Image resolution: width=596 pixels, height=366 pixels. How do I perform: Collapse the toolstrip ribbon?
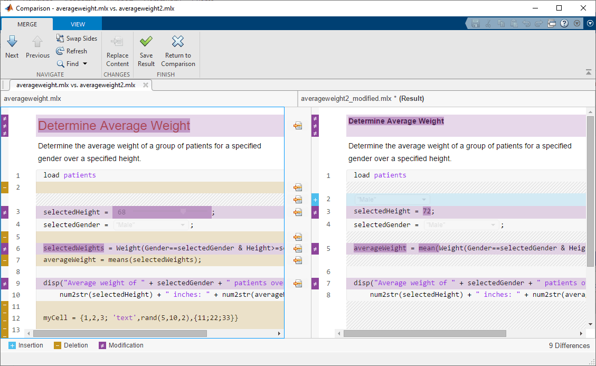[589, 72]
